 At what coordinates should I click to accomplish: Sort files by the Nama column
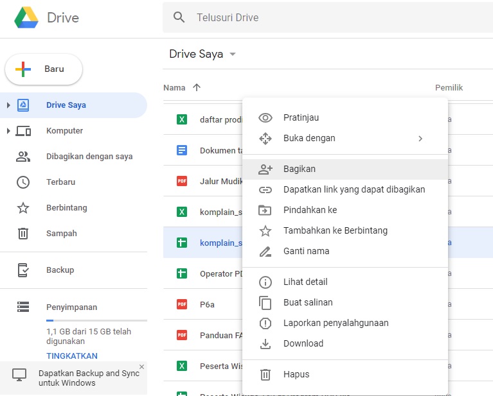pyautogui.click(x=174, y=88)
